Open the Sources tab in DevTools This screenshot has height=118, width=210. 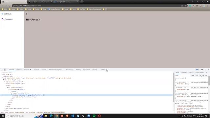click(44, 70)
